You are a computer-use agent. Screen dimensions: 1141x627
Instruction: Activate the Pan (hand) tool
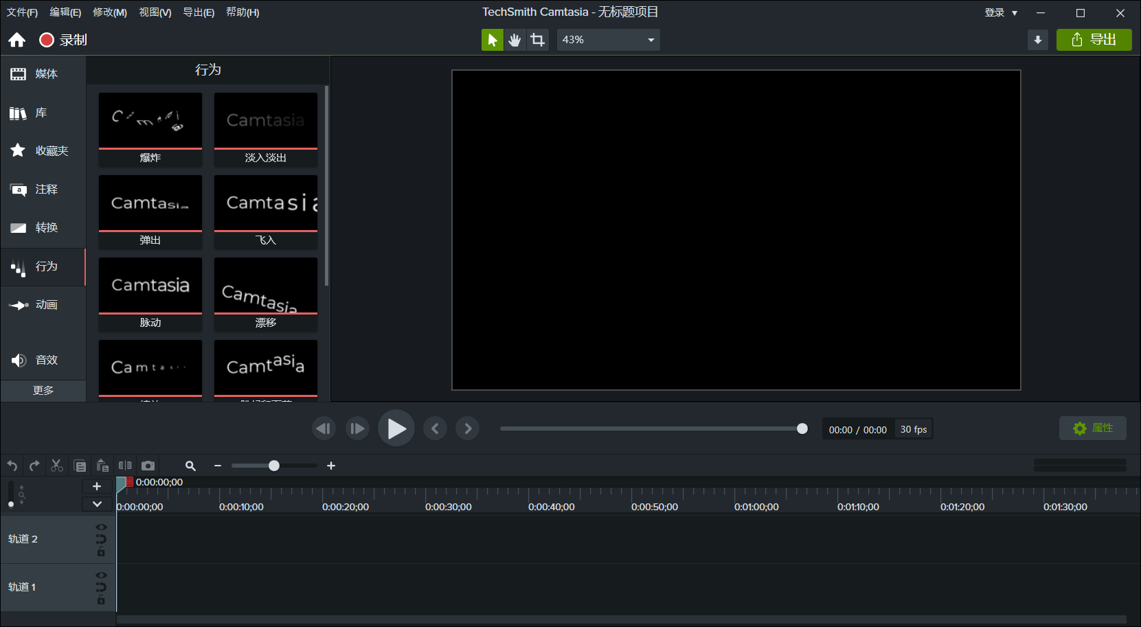(x=515, y=39)
